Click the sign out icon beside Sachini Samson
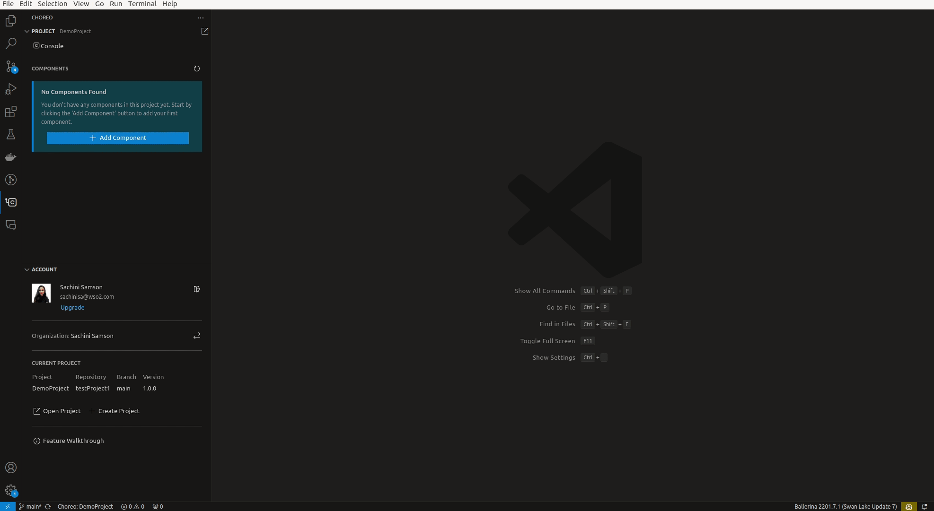 [197, 289]
